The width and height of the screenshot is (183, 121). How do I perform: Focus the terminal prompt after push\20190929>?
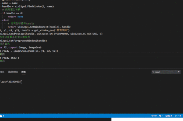click(21, 82)
